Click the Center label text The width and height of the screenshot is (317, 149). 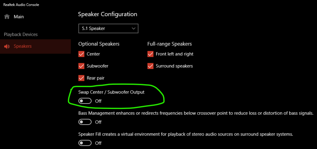point(93,54)
